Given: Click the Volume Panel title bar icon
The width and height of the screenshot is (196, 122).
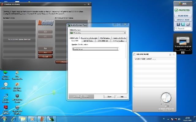Looking at the screenshot, I should point(134,54).
